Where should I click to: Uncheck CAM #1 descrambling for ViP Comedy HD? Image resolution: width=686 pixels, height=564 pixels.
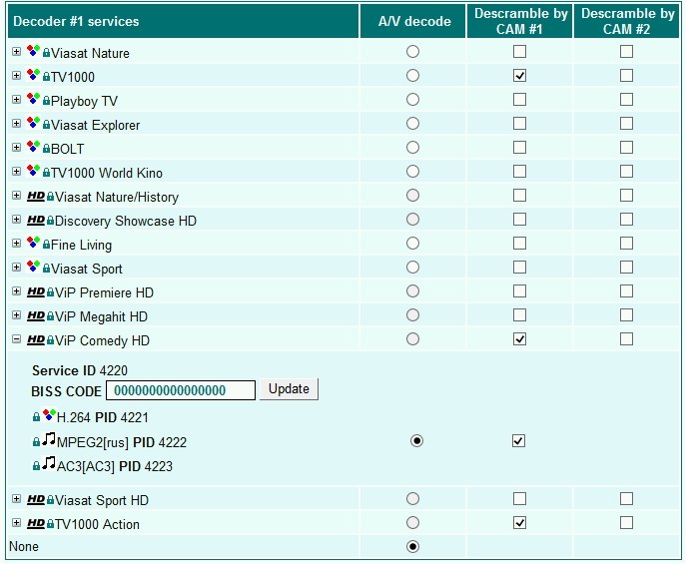click(x=519, y=339)
